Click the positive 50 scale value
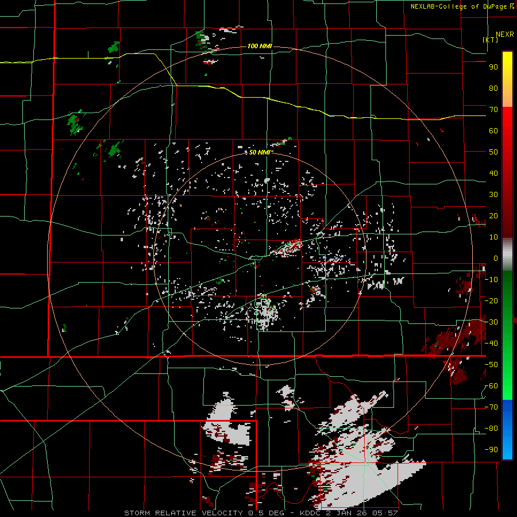 coord(493,152)
